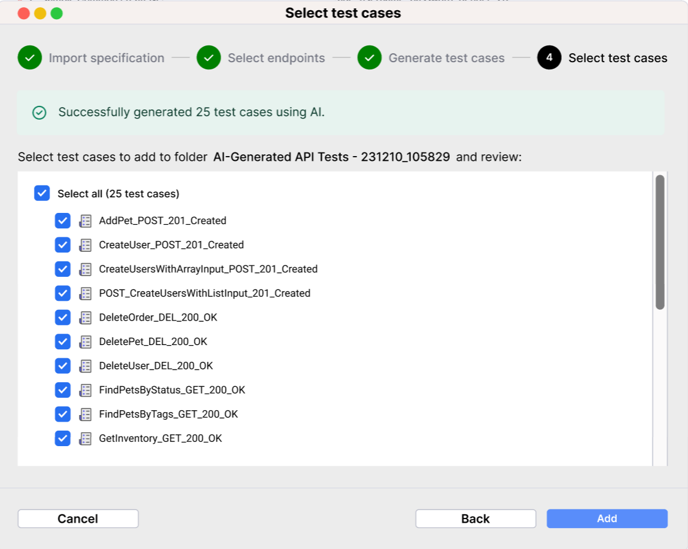The height and width of the screenshot is (549, 688).
Task: Click the test case icon beside DeleteUser_DEL_200_OK
Action: coord(85,366)
